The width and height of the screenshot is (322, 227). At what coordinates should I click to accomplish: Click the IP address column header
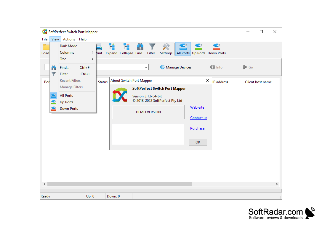point(220,82)
